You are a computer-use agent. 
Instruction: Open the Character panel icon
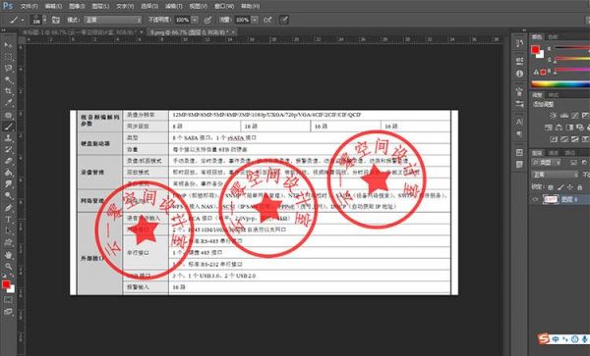pos(519,122)
